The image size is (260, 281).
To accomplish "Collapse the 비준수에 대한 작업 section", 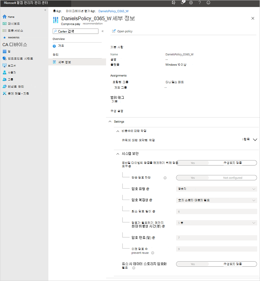I will click(x=118, y=131).
